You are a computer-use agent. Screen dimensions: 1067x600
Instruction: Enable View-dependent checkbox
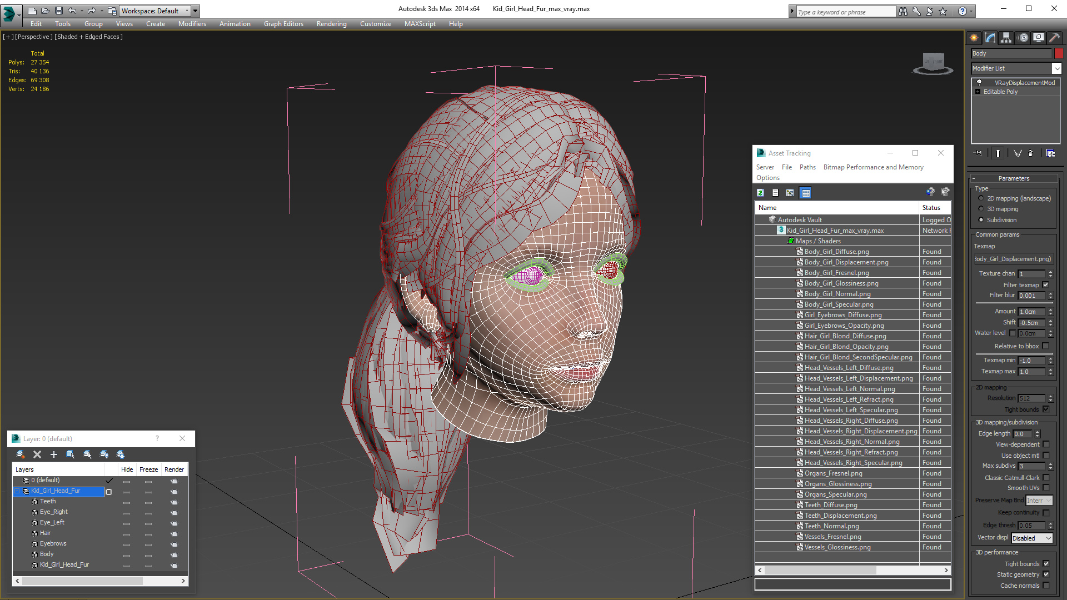point(1046,444)
